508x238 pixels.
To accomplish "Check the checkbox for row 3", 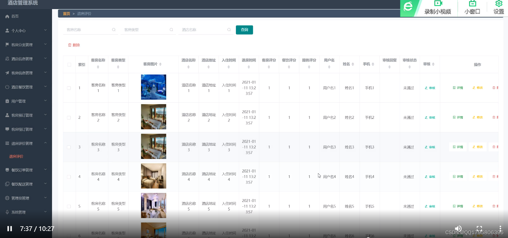I will click(x=69, y=147).
